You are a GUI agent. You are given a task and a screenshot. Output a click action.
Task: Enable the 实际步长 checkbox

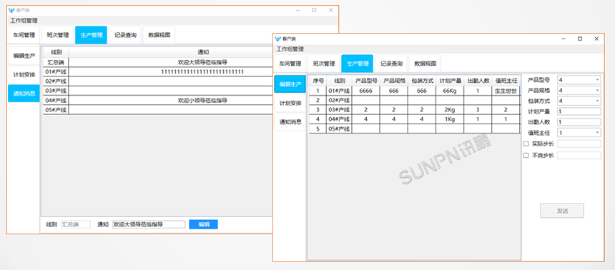click(526, 144)
